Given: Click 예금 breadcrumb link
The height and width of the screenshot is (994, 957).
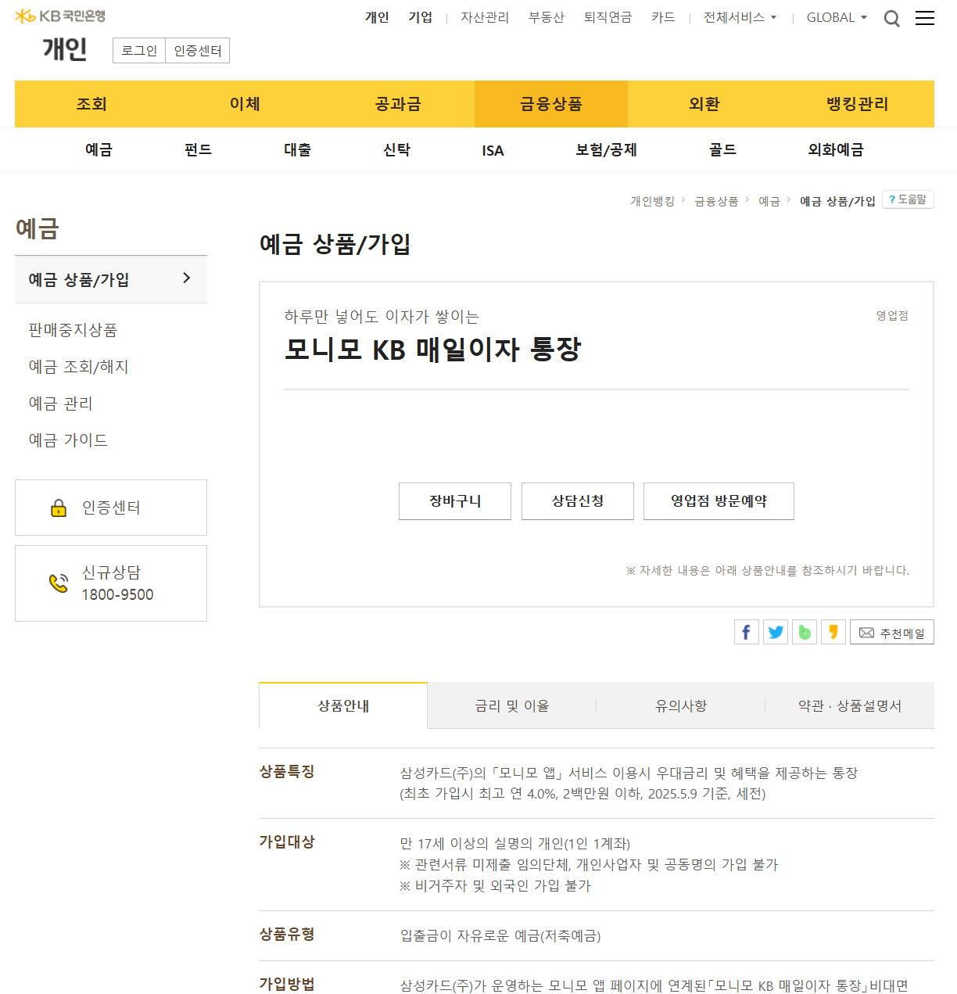Looking at the screenshot, I should [x=769, y=201].
